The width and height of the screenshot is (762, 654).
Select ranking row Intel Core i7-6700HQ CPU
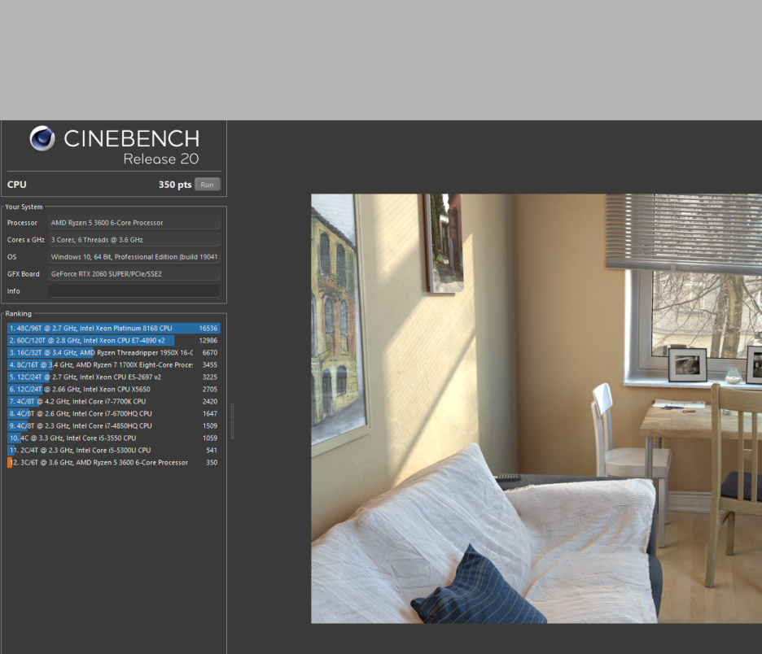114,414
